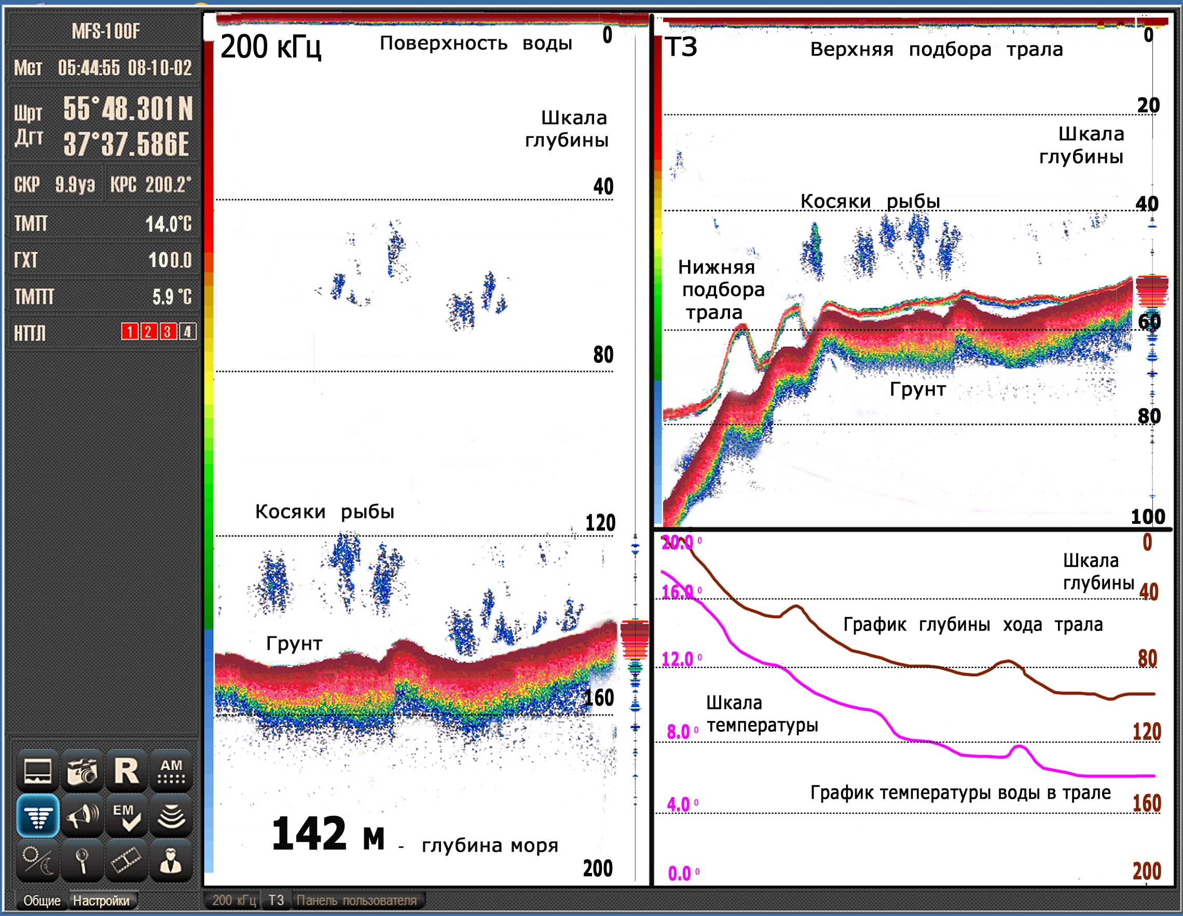Click the 120 depth mark in 200 кГц panel

pos(600,523)
